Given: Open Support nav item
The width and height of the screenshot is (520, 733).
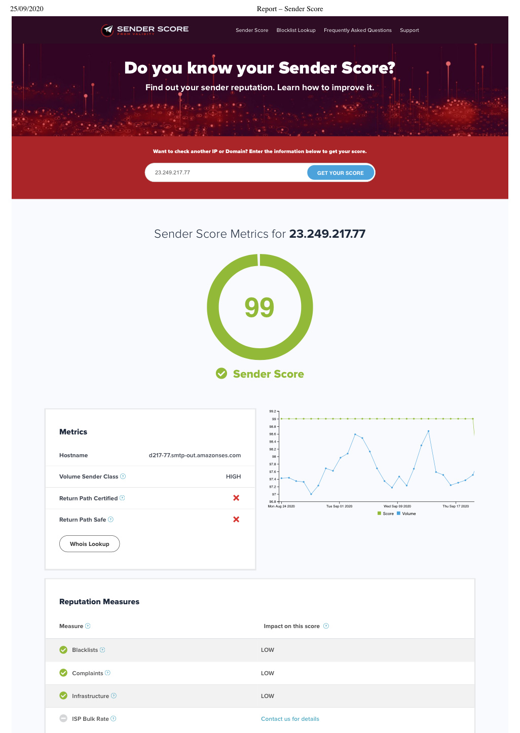Looking at the screenshot, I should pos(410,30).
